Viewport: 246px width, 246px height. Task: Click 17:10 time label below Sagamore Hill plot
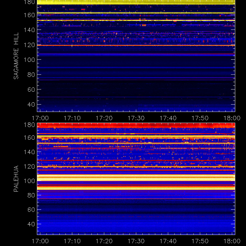pyautogui.click(x=72, y=118)
